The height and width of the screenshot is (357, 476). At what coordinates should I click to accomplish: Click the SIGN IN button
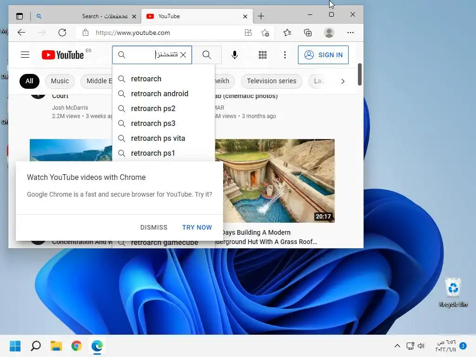pyautogui.click(x=323, y=55)
